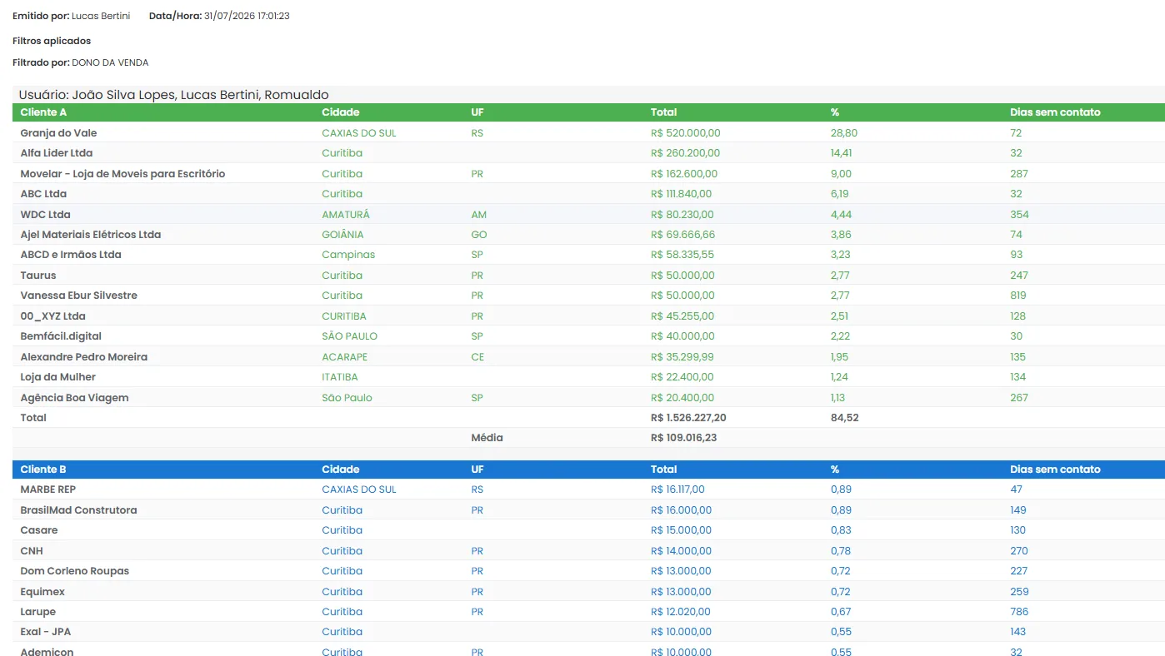Click days value 270 in CNH row
The image size is (1165, 656).
pyautogui.click(x=1019, y=551)
